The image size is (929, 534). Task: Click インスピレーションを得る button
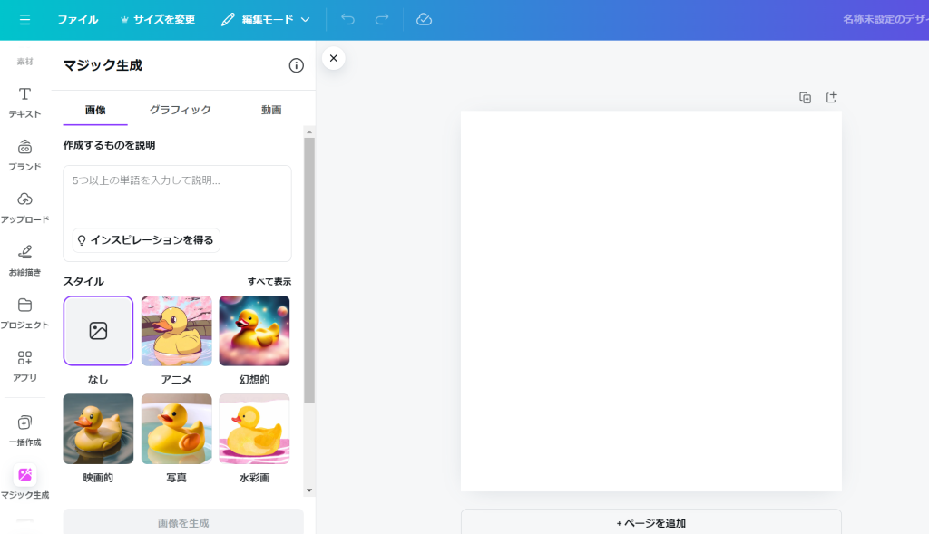click(x=146, y=240)
